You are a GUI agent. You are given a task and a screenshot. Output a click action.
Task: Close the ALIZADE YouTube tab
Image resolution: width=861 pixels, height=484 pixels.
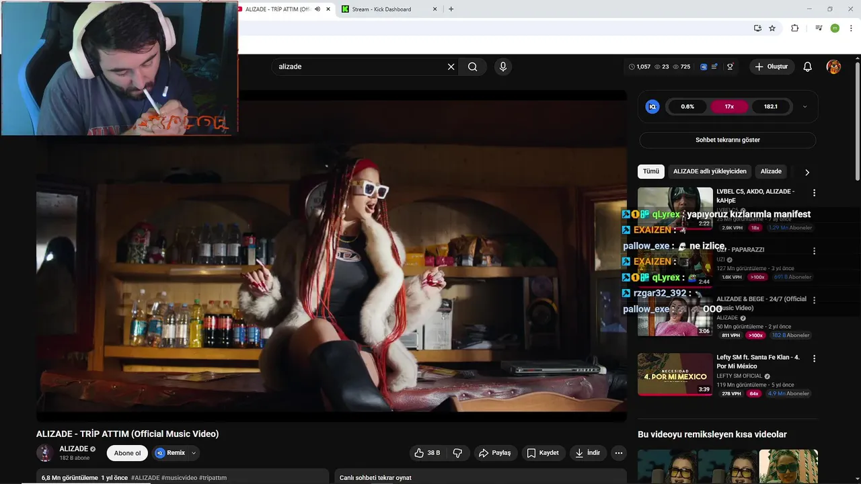pyautogui.click(x=328, y=9)
